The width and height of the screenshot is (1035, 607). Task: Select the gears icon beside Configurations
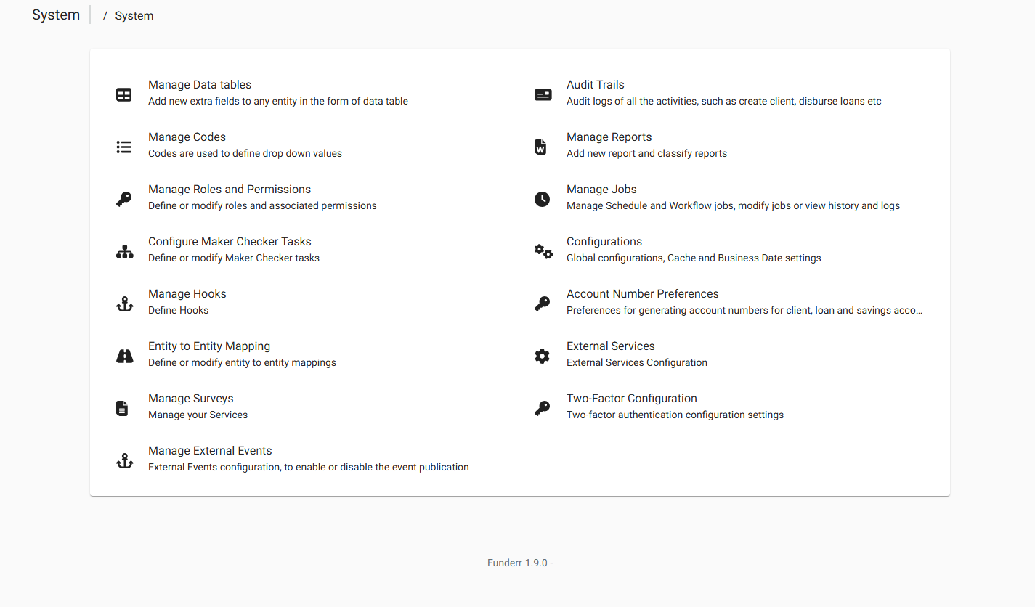coord(543,250)
